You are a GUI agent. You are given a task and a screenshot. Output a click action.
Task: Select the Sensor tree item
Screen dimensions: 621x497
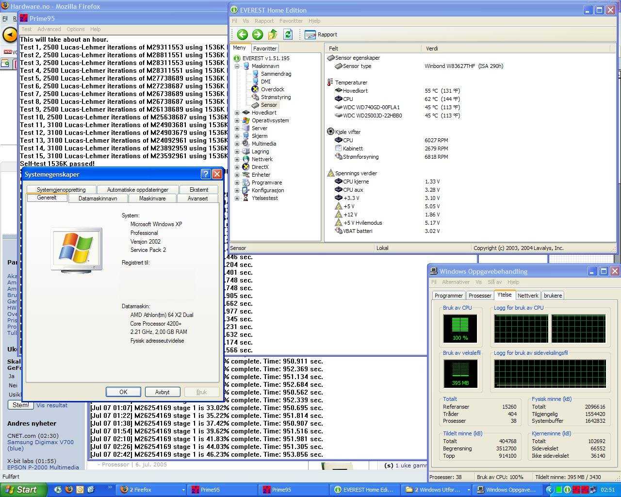point(268,105)
